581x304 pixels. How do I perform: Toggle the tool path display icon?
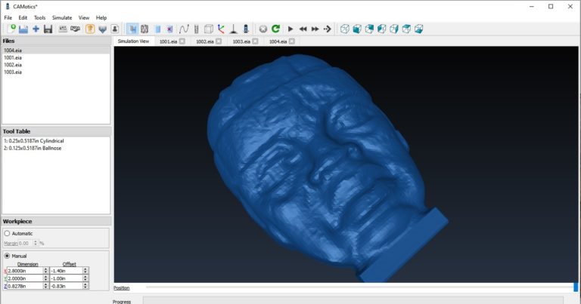[183, 29]
